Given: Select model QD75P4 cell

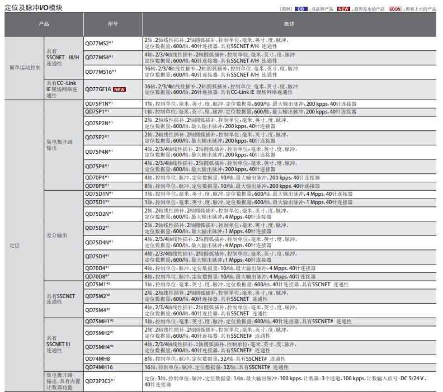Looking at the screenshot, I should [x=113, y=166].
